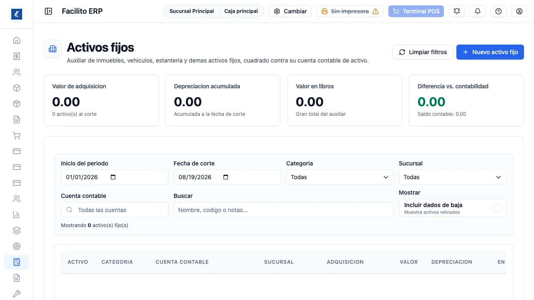Click the Depreciacion acumulada card

[x=223, y=100]
